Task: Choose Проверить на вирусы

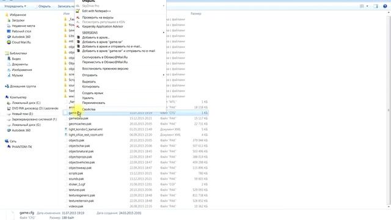Action: [x=98, y=18]
